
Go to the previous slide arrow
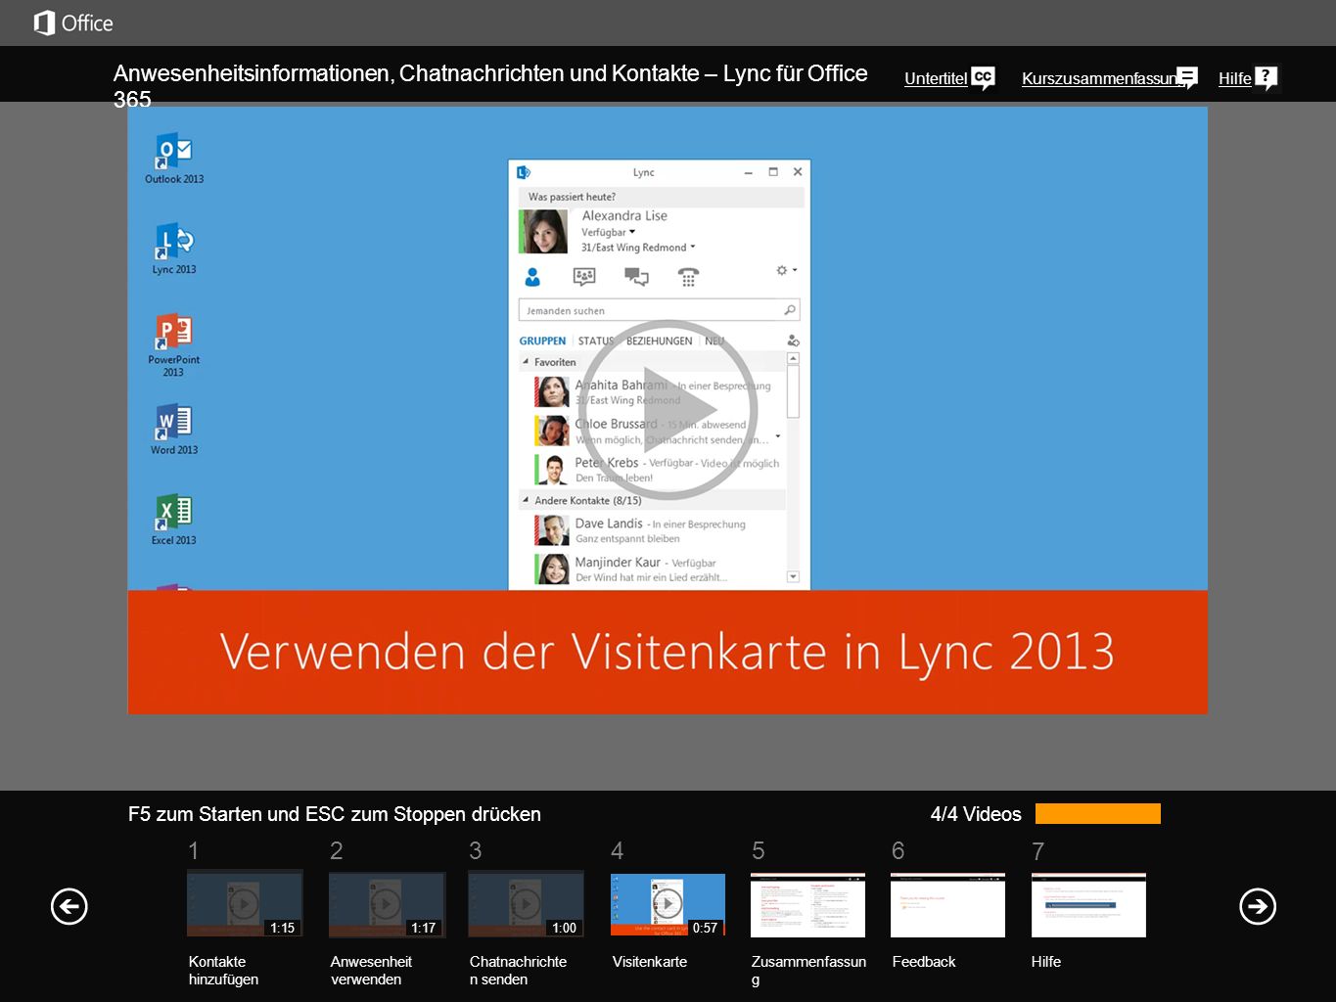pos(69,906)
